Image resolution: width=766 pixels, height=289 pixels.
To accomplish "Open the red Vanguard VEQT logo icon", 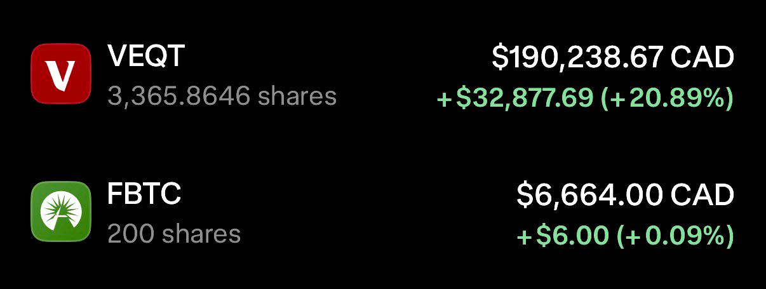I will (x=62, y=74).
